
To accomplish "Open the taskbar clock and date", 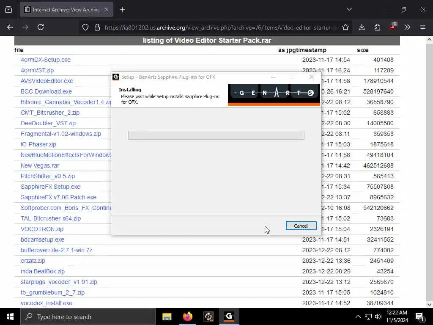I will (397, 317).
